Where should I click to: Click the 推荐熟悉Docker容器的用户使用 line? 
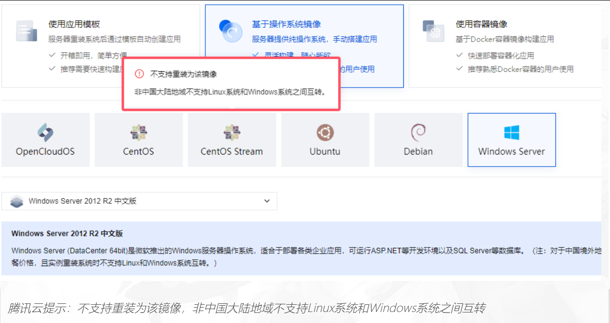pyautogui.click(x=515, y=69)
